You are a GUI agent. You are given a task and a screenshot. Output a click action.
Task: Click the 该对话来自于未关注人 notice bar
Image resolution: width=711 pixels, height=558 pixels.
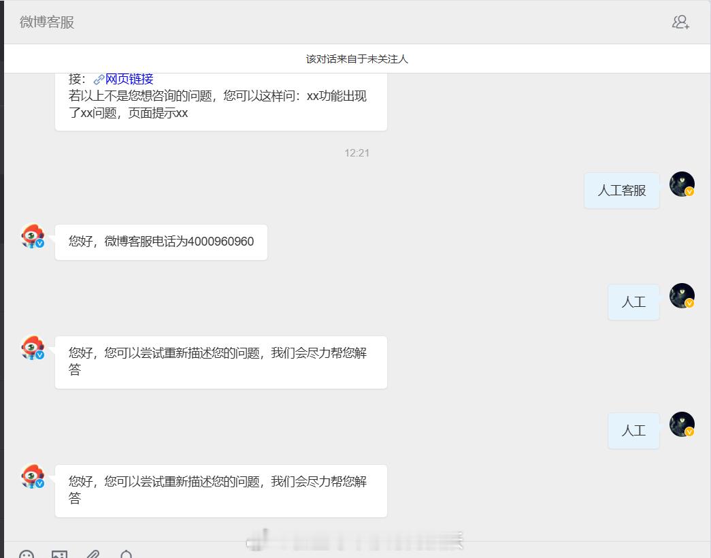357,59
